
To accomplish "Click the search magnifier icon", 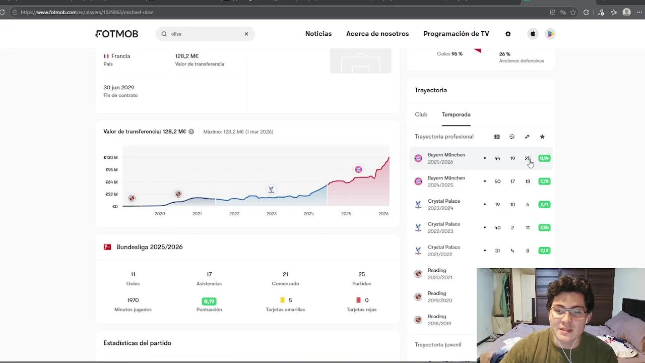I will 164,34.
